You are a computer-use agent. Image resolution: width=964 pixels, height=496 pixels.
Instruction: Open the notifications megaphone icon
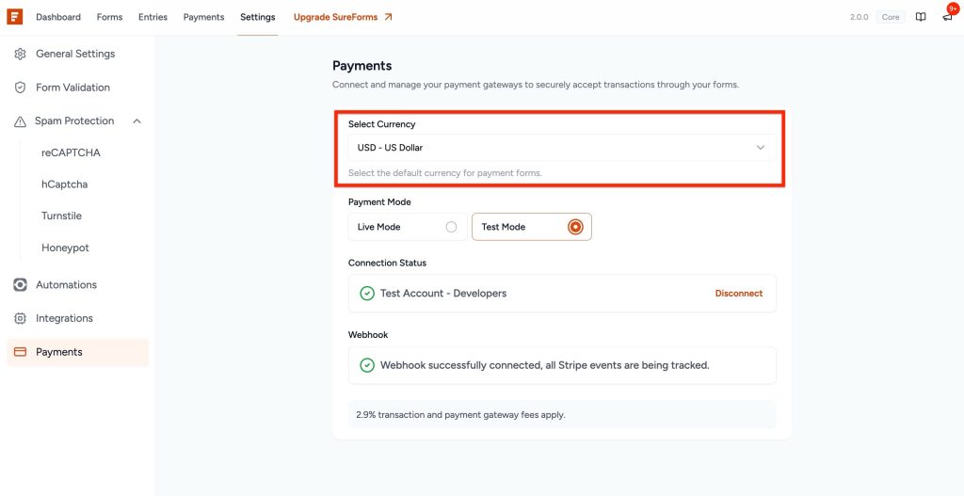pyautogui.click(x=947, y=17)
